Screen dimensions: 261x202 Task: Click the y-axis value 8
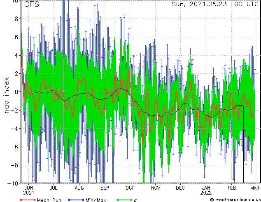[x=16, y=19]
